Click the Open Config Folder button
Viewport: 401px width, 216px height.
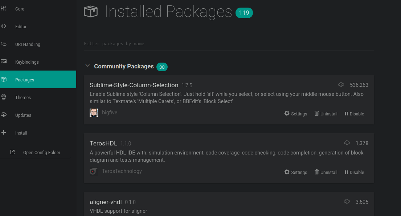[35, 152]
